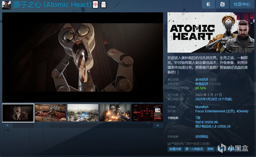Open developer Mundfish link
256x157 pixels.
point(202,107)
